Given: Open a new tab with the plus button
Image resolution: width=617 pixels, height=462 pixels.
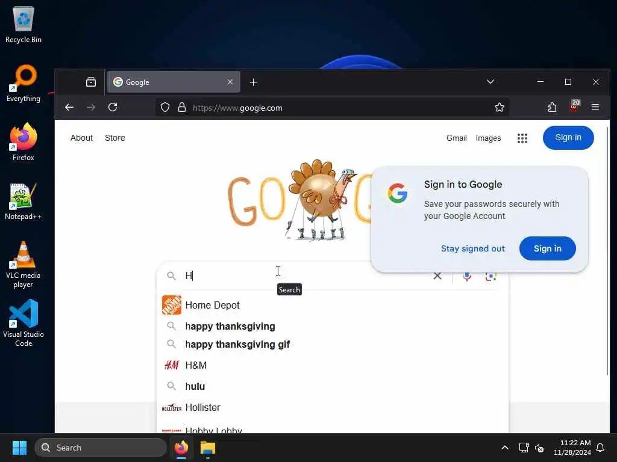Looking at the screenshot, I should [x=254, y=82].
